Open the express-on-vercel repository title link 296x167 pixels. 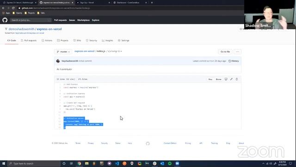click(x=49, y=29)
